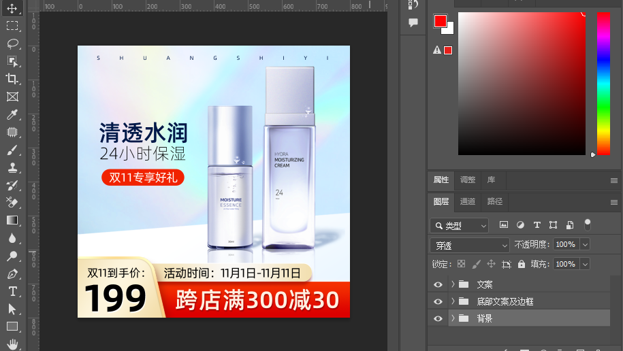Select the 文案 group by name
This screenshot has width=623, height=351.
(x=485, y=284)
